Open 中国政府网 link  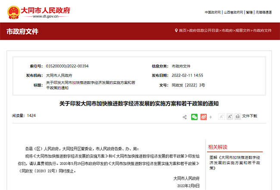click(x=213, y=12)
